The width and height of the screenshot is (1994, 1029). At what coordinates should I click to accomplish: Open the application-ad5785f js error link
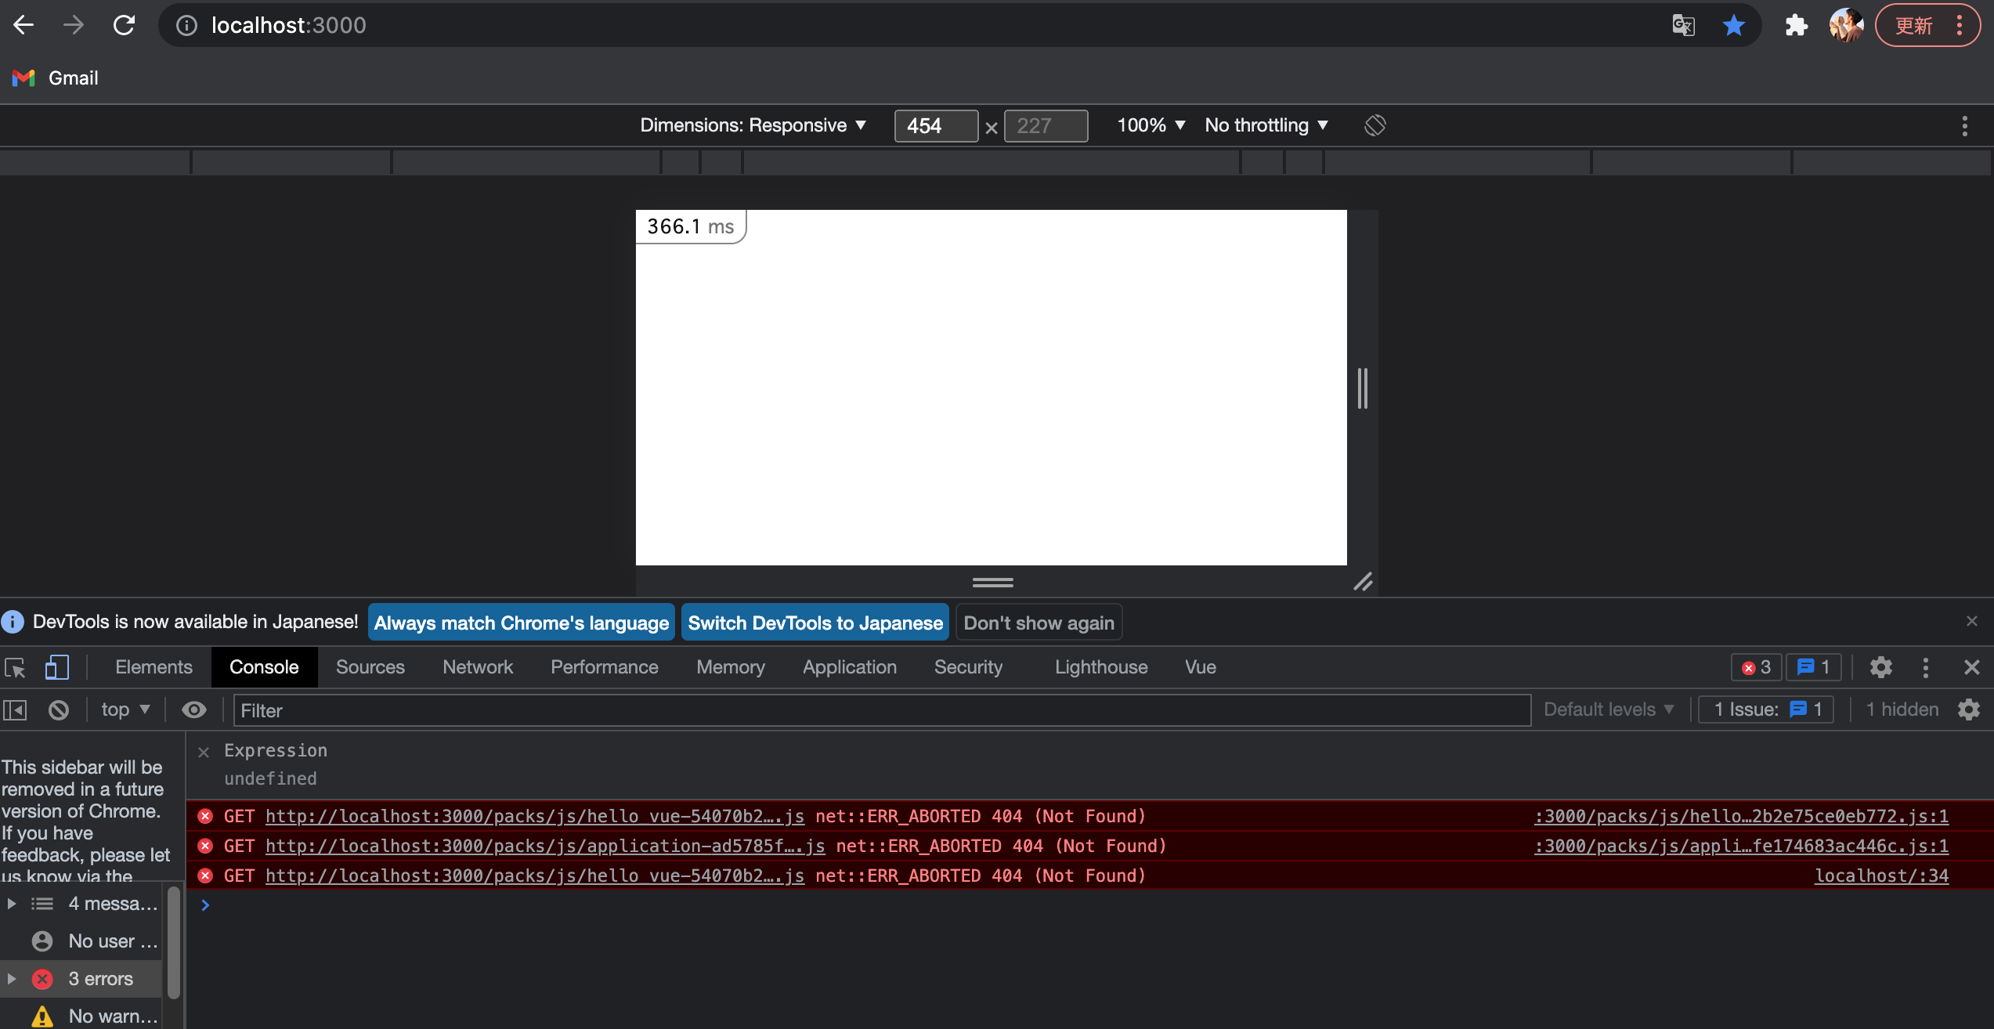pyautogui.click(x=545, y=846)
